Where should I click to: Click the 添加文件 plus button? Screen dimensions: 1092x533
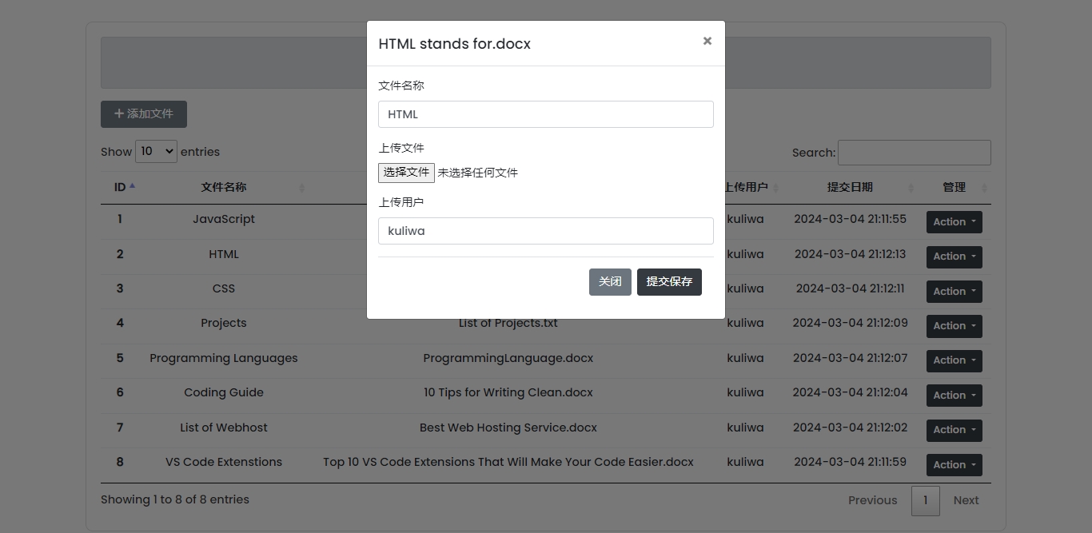pos(144,114)
